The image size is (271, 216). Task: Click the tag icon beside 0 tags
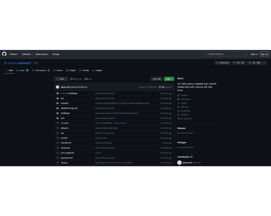click(x=85, y=79)
